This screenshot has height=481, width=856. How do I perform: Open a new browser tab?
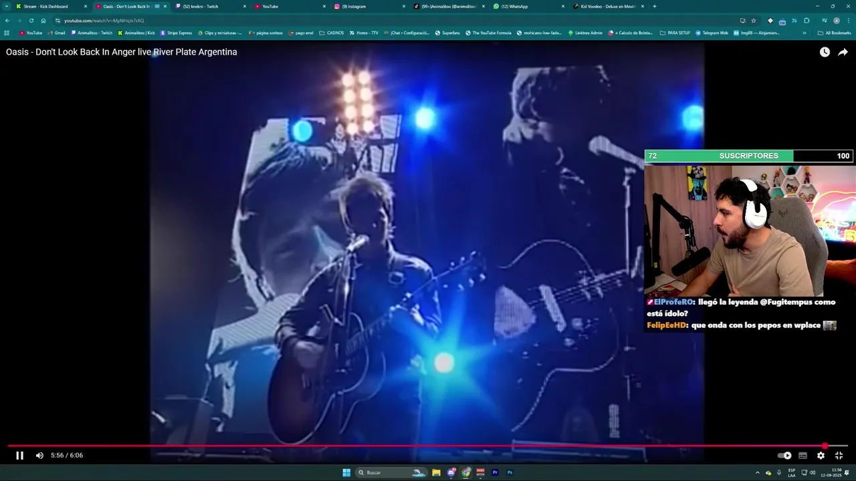654,6
